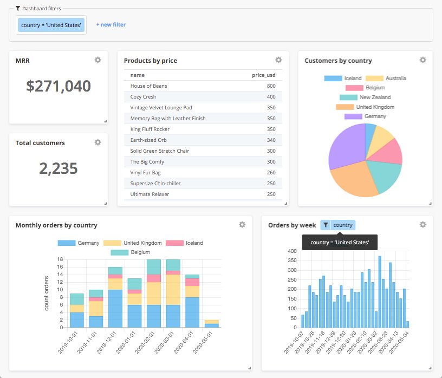The height and width of the screenshot is (378, 442).
Task: Open settings for the Total customers card
Action: (97, 142)
